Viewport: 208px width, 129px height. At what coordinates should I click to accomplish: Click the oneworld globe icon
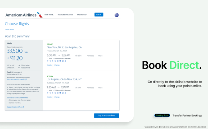(x=117, y=15)
